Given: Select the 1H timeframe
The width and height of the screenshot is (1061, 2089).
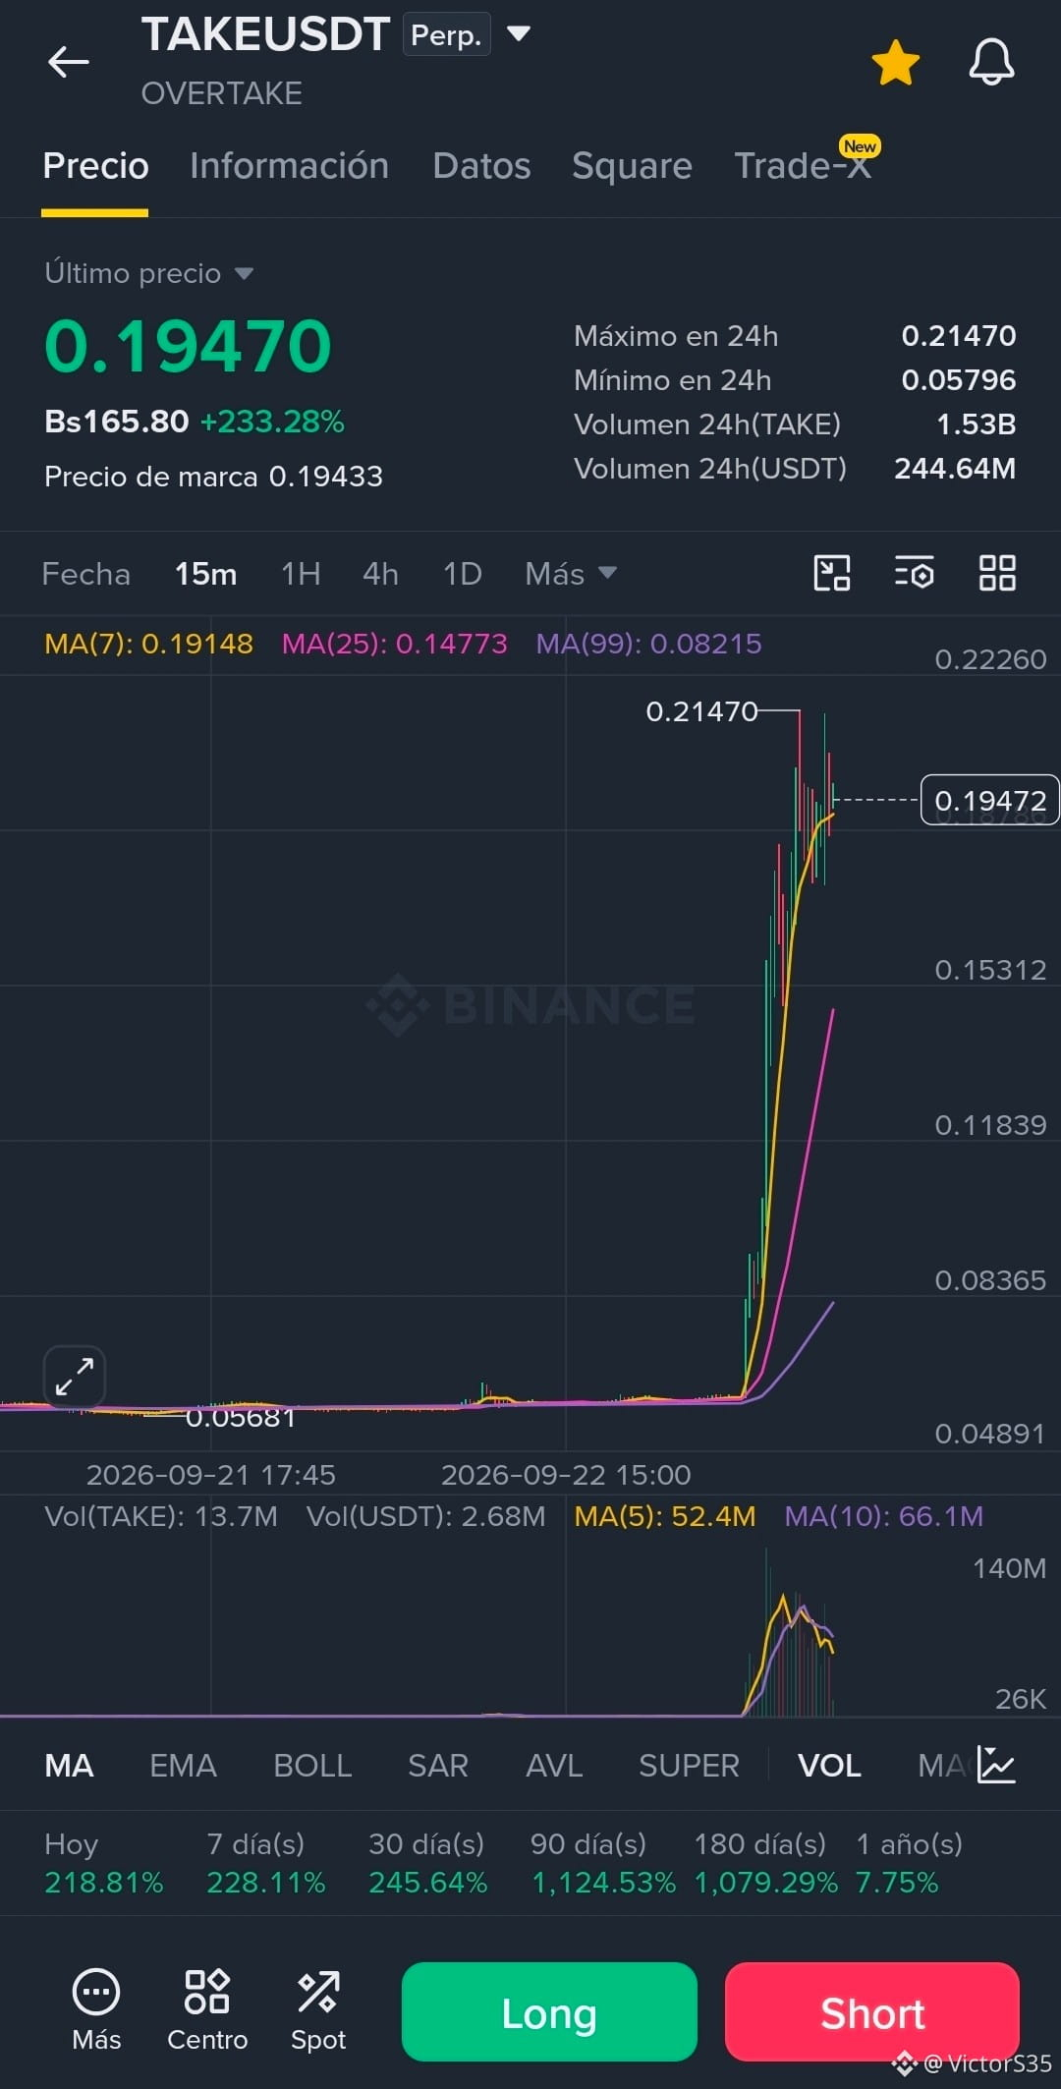Looking at the screenshot, I should point(301,574).
